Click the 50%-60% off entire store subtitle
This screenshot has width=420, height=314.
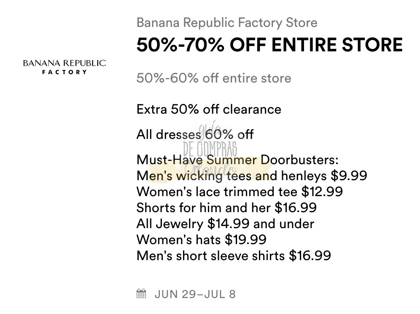(x=214, y=78)
